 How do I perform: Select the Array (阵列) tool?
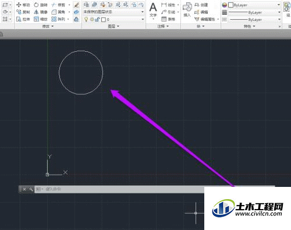[58, 19]
